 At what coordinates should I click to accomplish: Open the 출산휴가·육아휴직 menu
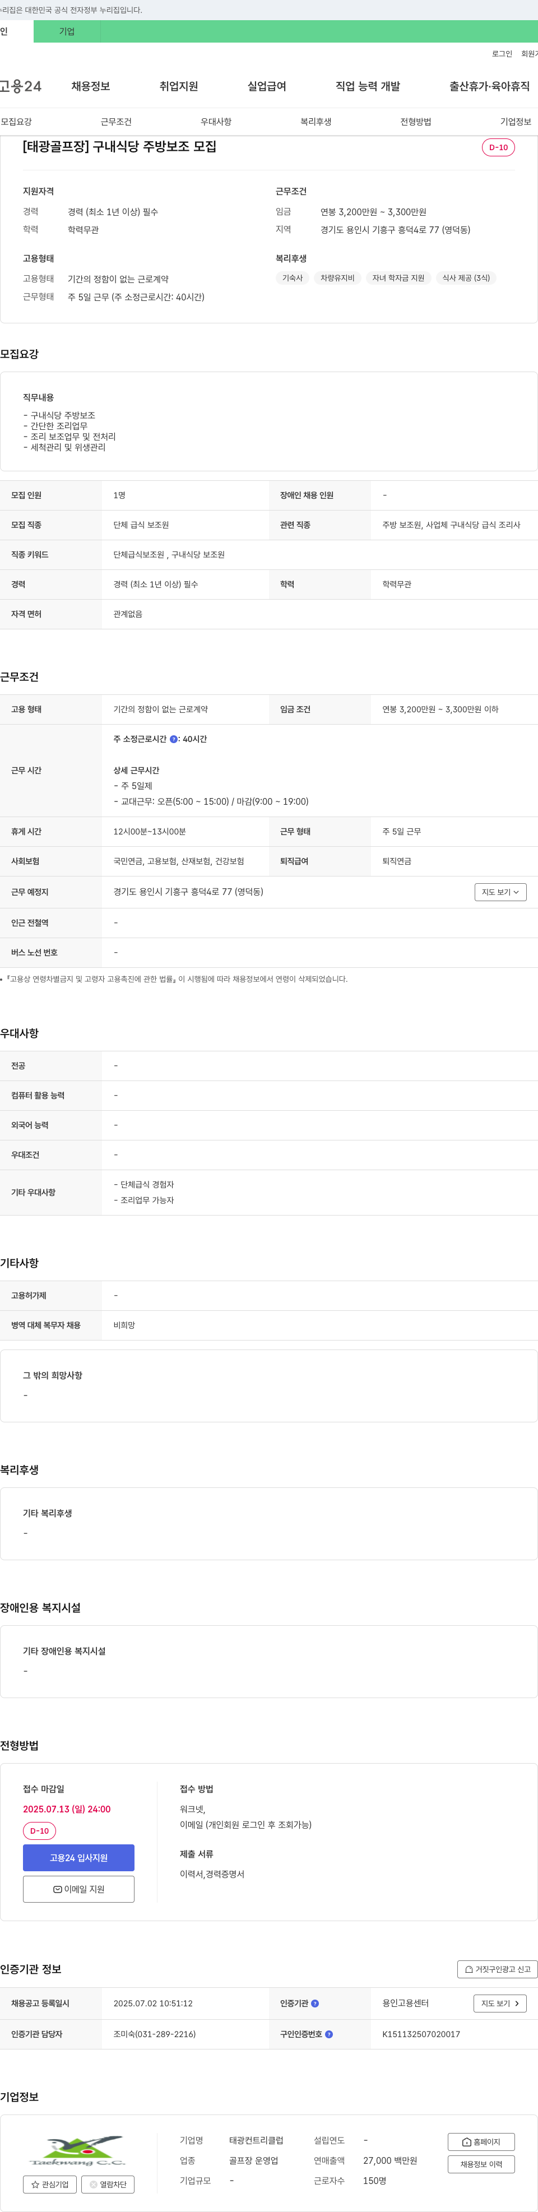[489, 86]
